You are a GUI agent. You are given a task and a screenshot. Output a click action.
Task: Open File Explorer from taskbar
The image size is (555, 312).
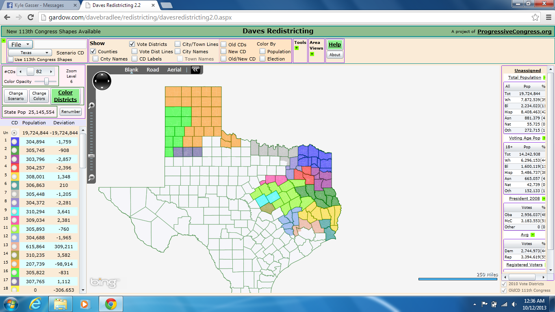(61, 304)
